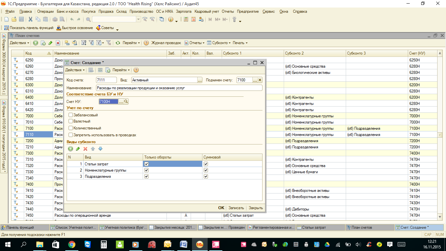The height and width of the screenshot is (251, 446).
Task: Open Вид selection ellipsis button
Action: 200,80
